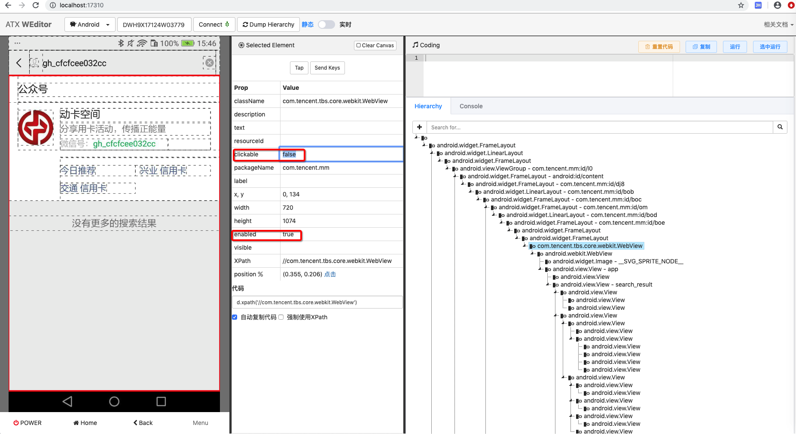
Task: Select android.widget.Image _SVG_SPRITE_NODE_ tree item
Action: tap(618, 261)
